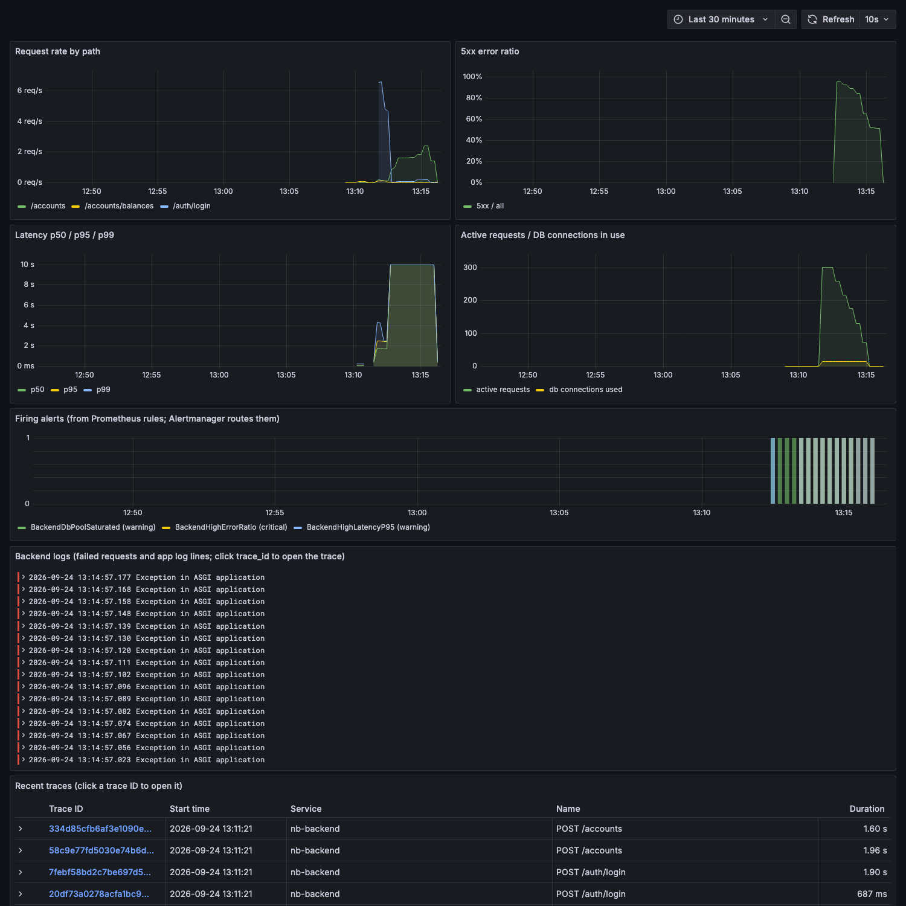Expand the 58c9e77fd5030e74b6d trace row
The width and height of the screenshot is (906, 906).
(21, 850)
